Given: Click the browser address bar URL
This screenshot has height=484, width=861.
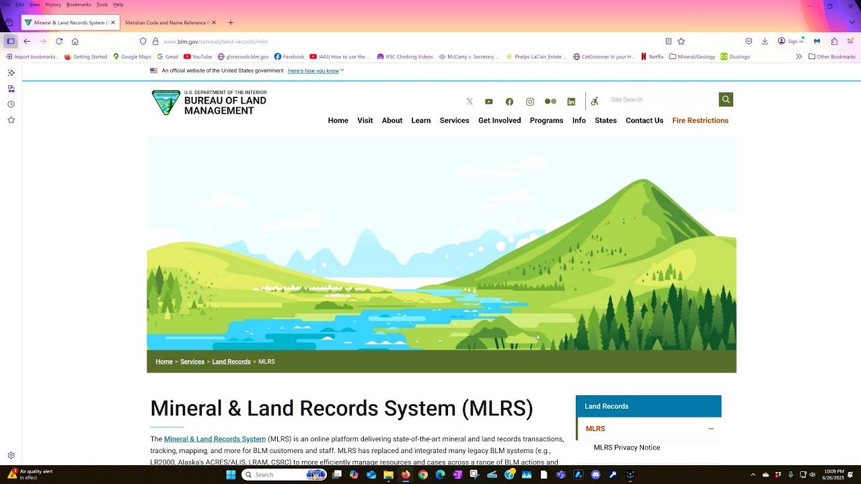Looking at the screenshot, I should tap(215, 41).
